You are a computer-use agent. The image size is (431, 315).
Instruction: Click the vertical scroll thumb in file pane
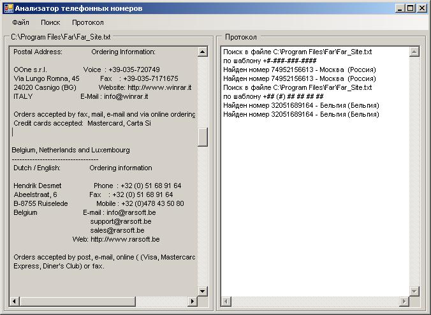coord(203,137)
